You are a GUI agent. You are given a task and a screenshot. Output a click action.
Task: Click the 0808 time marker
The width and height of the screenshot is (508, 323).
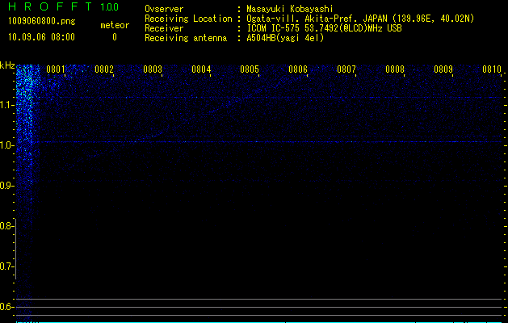(x=395, y=69)
